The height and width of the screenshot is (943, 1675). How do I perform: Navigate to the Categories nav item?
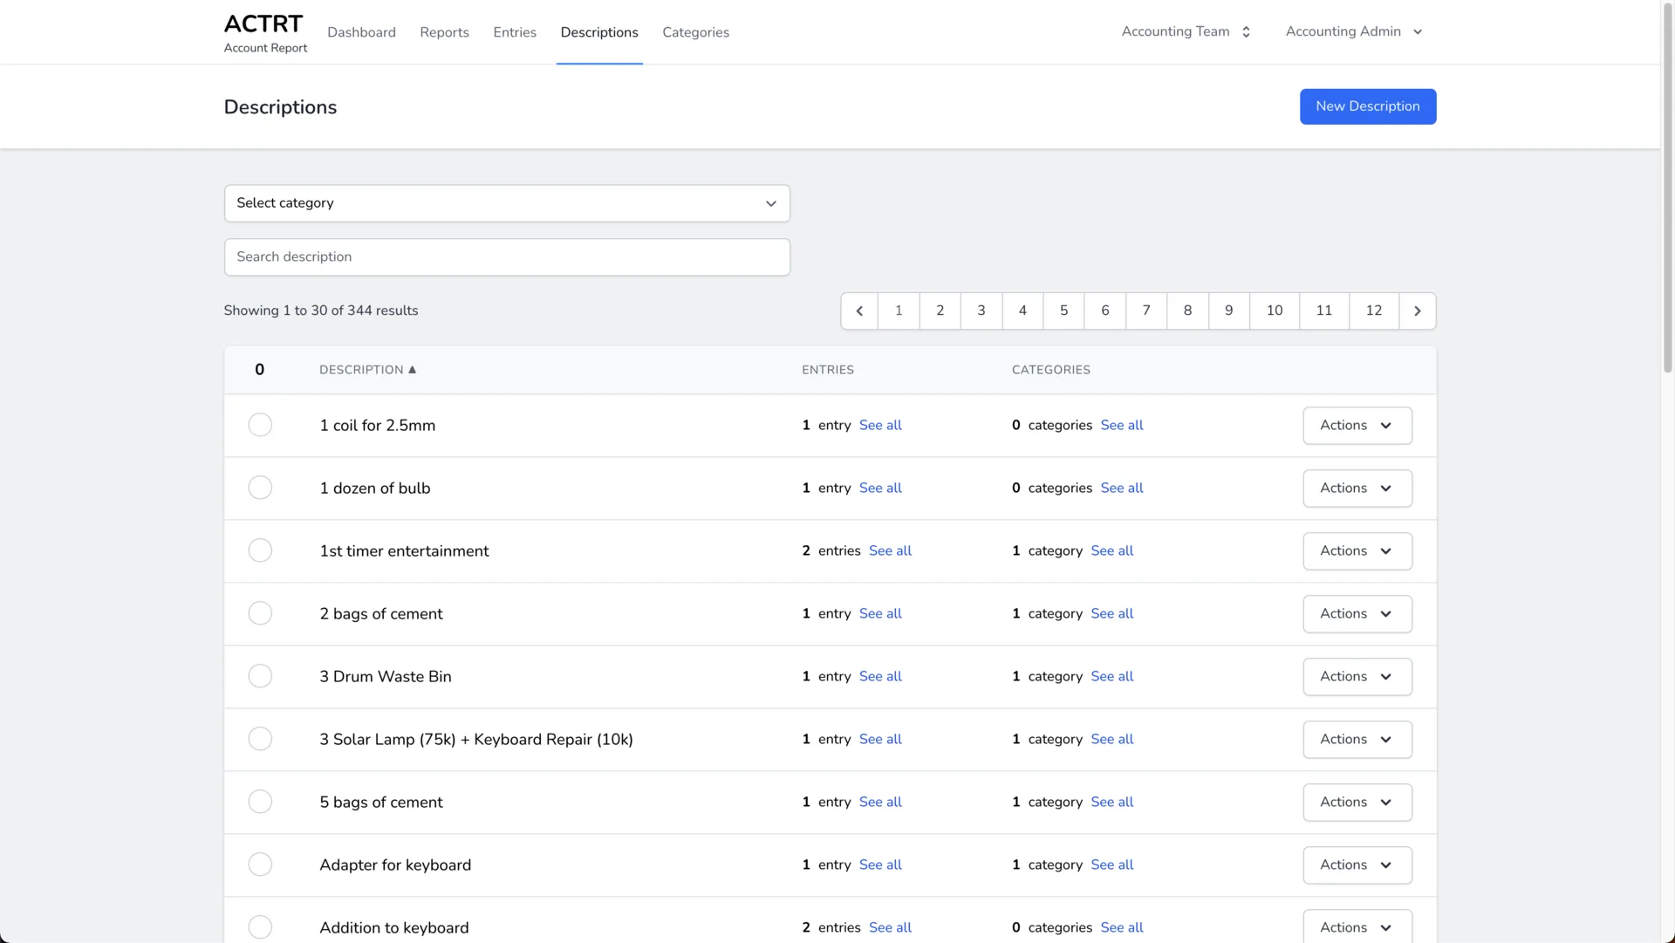click(695, 32)
